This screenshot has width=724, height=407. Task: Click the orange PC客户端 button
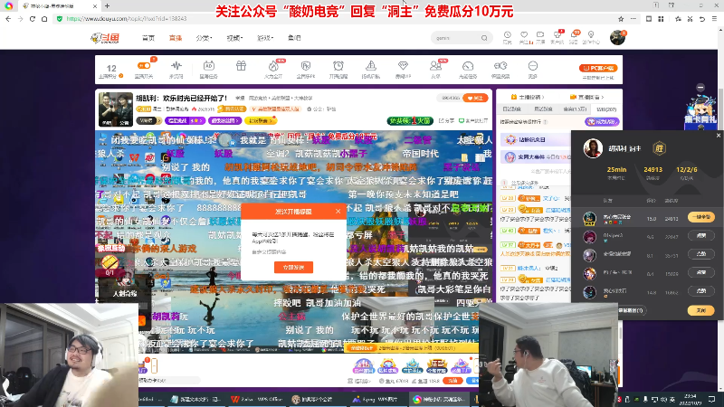tap(599, 68)
